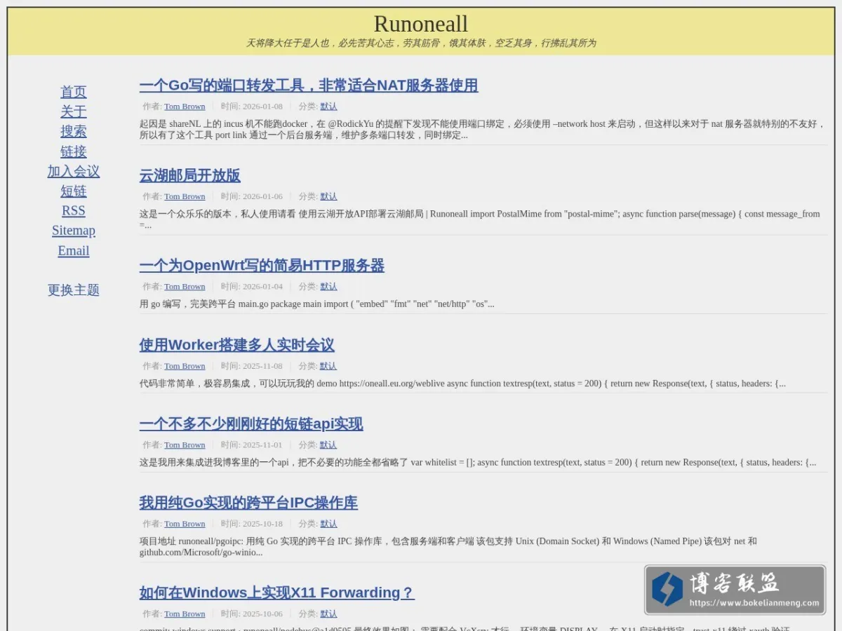Click the excerpt starting 用 go 编写
842x631 pixels.
coord(317,304)
